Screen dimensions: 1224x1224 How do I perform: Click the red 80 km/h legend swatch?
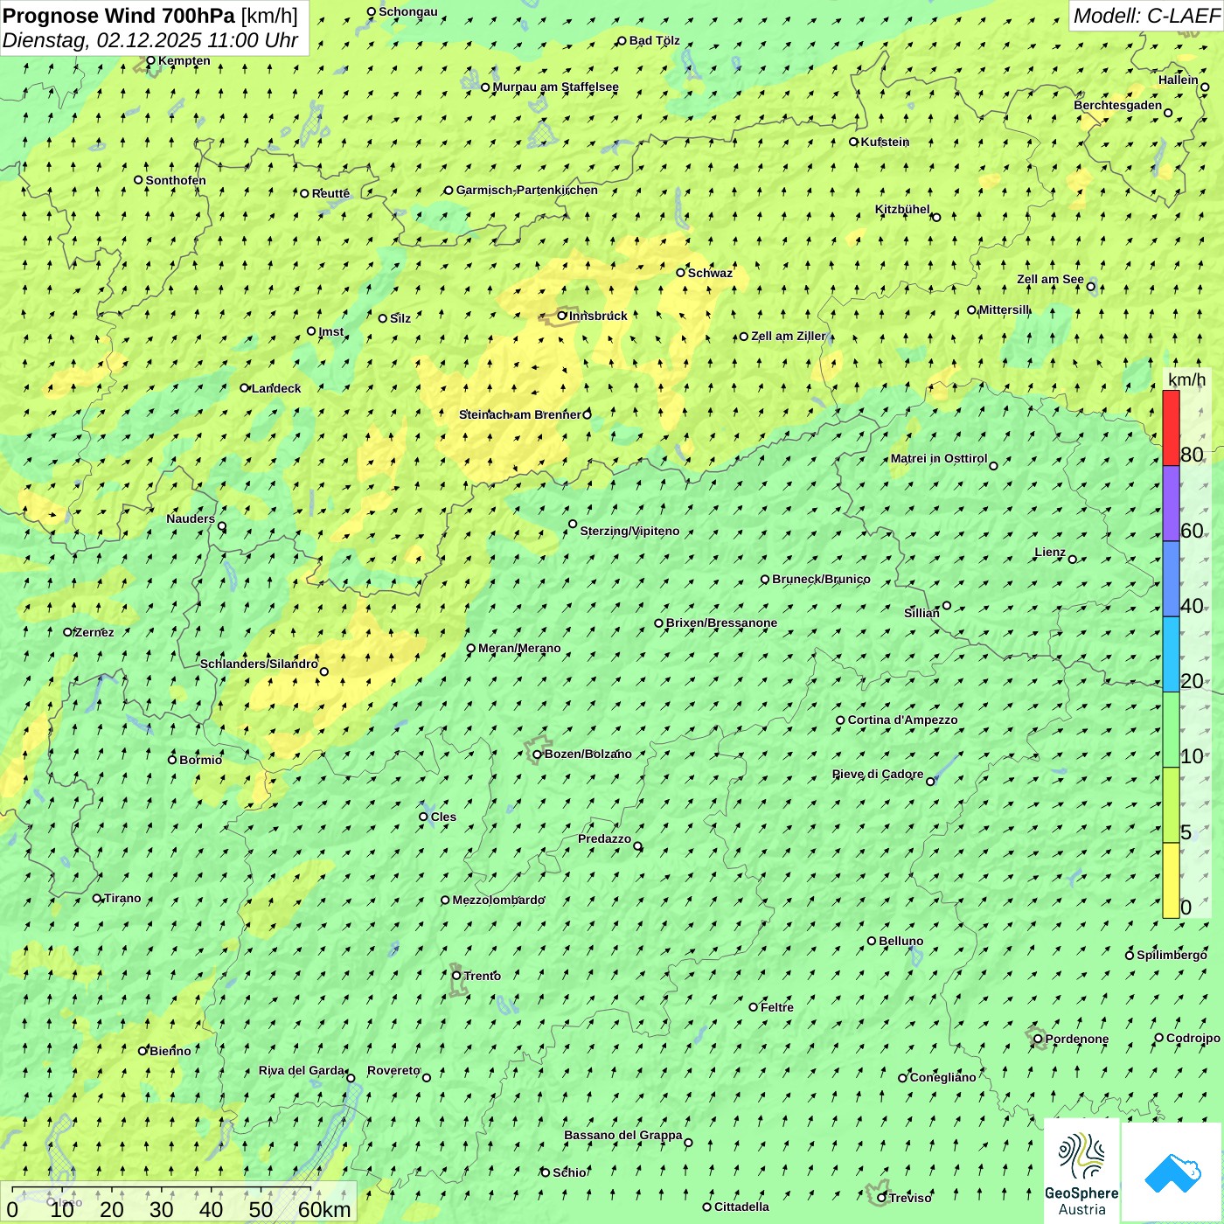(1171, 428)
